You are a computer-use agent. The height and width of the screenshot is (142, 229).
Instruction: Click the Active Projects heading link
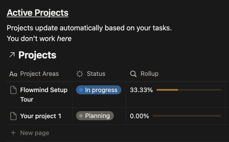[x=38, y=13]
